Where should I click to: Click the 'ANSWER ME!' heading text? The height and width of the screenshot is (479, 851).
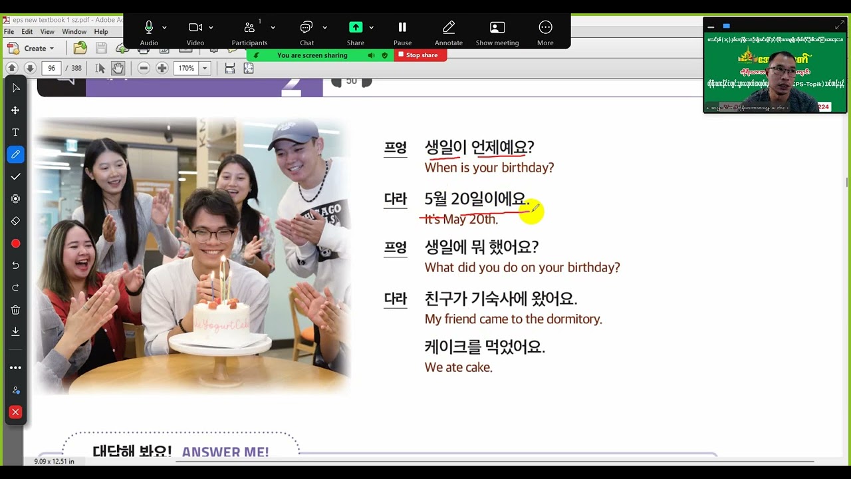225,452
